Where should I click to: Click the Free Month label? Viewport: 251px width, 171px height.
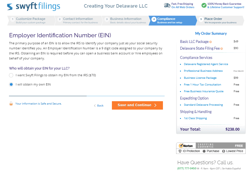[x=238, y=71]
